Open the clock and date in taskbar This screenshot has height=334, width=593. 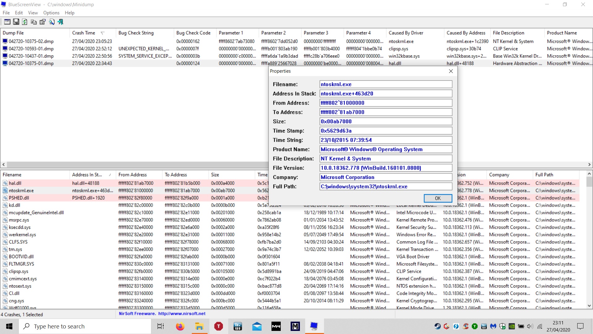[558, 326]
